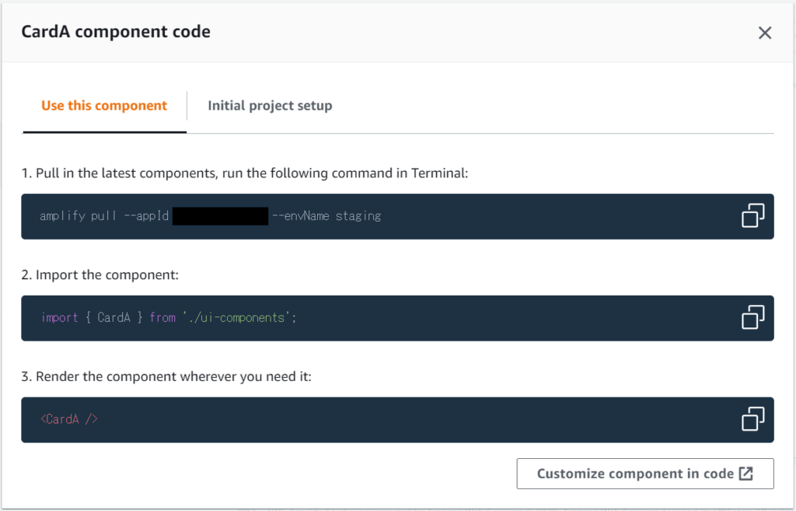Close the CardA component code dialog
Image resolution: width=796 pixels, height=511 pixels.
tap(765, 33)
